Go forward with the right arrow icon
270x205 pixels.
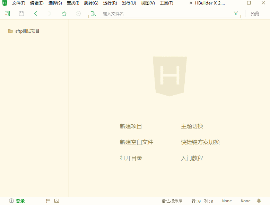[x=50, y=14]
